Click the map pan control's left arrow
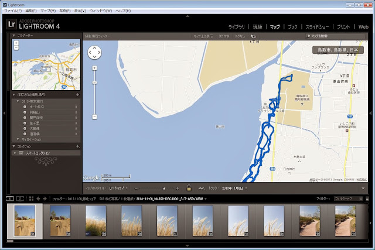Image resolution: width=375 pixels, height=250 pixels. (x=90, y=52)
